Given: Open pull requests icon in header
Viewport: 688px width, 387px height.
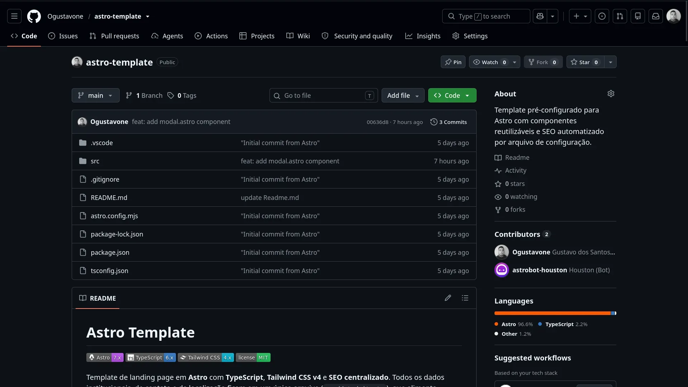Looking at the screenshot, I should [x=620, y=16].
